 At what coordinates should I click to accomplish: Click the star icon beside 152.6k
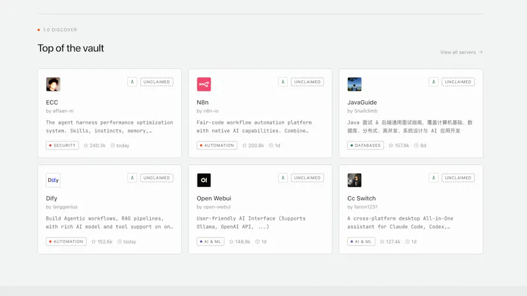click(94, 241)
